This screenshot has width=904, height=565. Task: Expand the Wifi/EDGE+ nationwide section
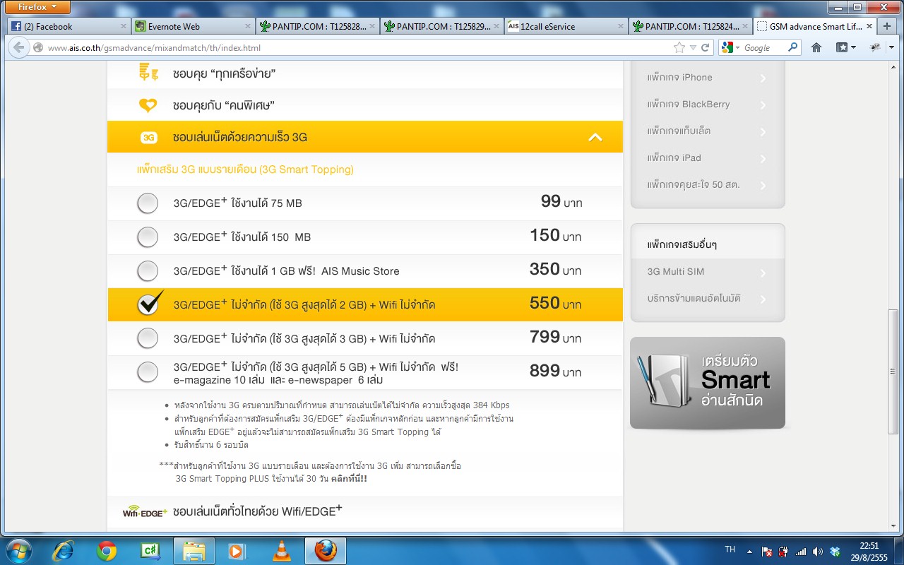tap(365, 511)
